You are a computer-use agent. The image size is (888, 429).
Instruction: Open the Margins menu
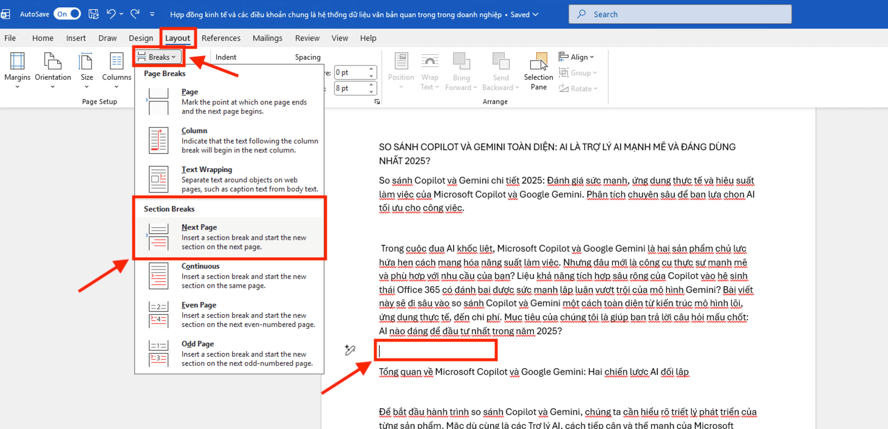click(x=17, y=70)
